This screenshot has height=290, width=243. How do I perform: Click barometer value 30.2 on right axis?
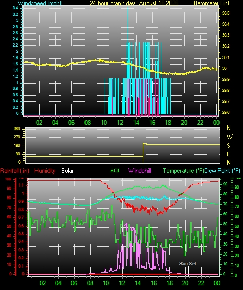point(226,46)
